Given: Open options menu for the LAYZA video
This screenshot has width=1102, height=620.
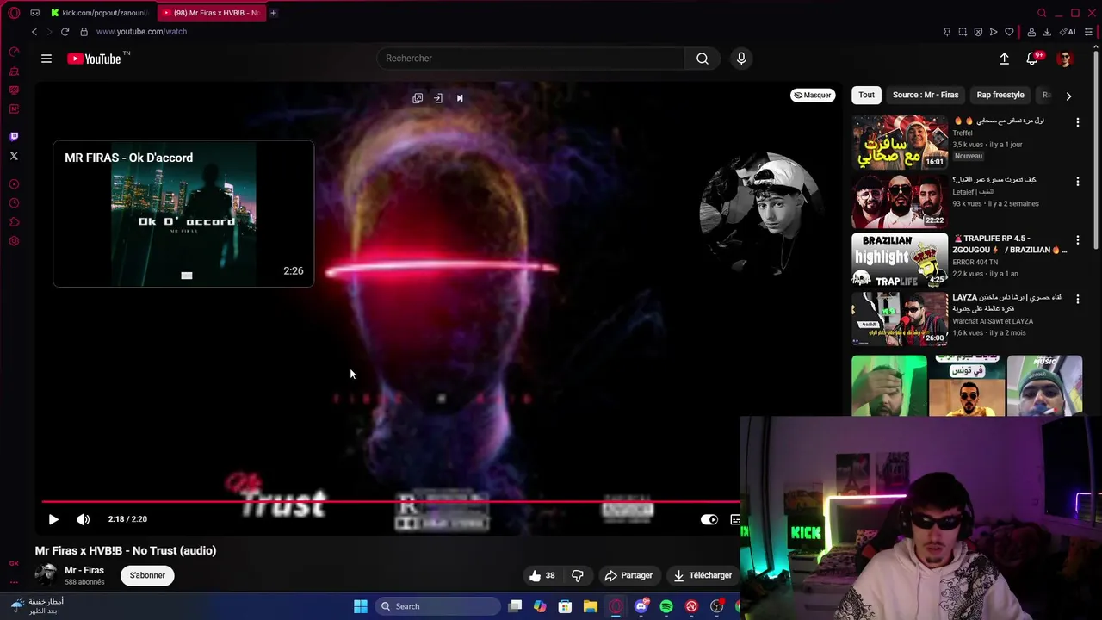Looking at the screenshot, I should [1077, 299].
